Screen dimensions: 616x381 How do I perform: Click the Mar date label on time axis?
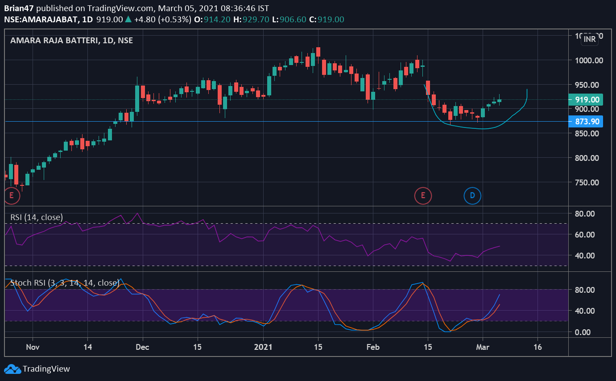[483, 347]
